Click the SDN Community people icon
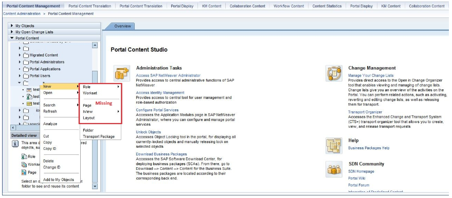This screenshot has height=198, width=452. [x=334, y=169]
